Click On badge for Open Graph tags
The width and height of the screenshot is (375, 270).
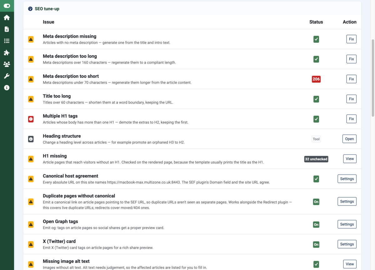coord(316,225)
